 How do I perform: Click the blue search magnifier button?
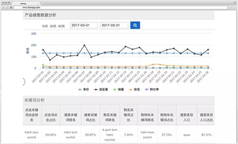point(135,25)
